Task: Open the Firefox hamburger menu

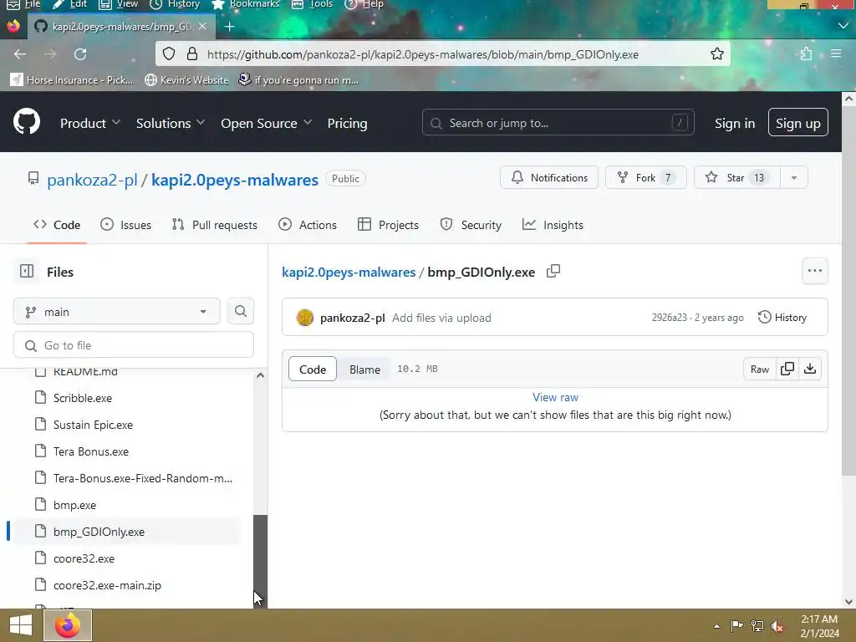Action: point(836,53)
